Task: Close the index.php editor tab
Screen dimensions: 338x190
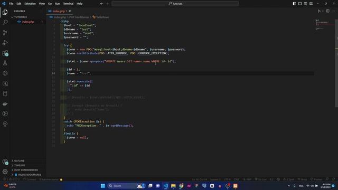Action: (x=70, y=11)
